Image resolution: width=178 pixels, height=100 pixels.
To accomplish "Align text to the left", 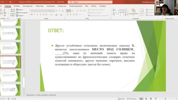I will [x=68, y=14].
